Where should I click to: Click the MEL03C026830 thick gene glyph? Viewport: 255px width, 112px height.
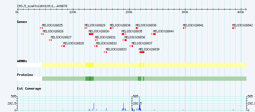(x=91, y=34)
